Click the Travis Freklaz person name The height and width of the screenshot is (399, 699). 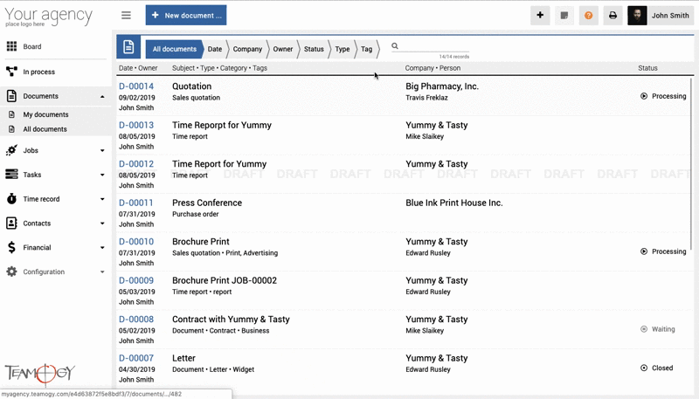426,98
